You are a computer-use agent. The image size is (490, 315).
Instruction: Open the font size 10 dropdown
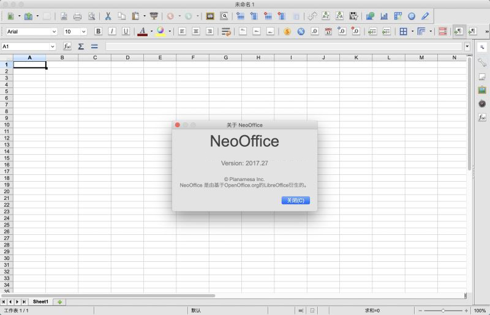[83, 32]
